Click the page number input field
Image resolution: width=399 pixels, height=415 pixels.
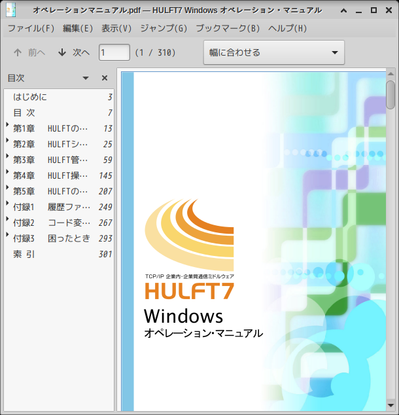click(114, 52)
